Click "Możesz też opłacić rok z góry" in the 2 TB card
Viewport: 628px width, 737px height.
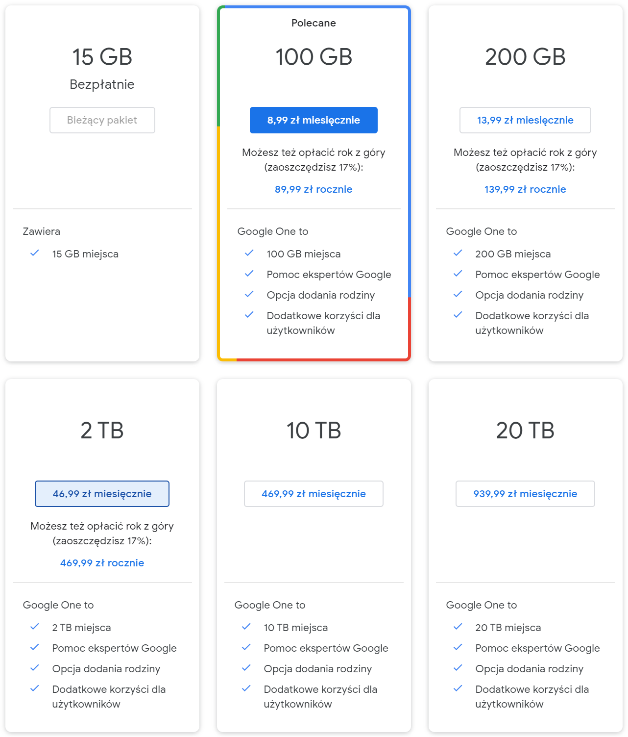[x=102, y=526]
